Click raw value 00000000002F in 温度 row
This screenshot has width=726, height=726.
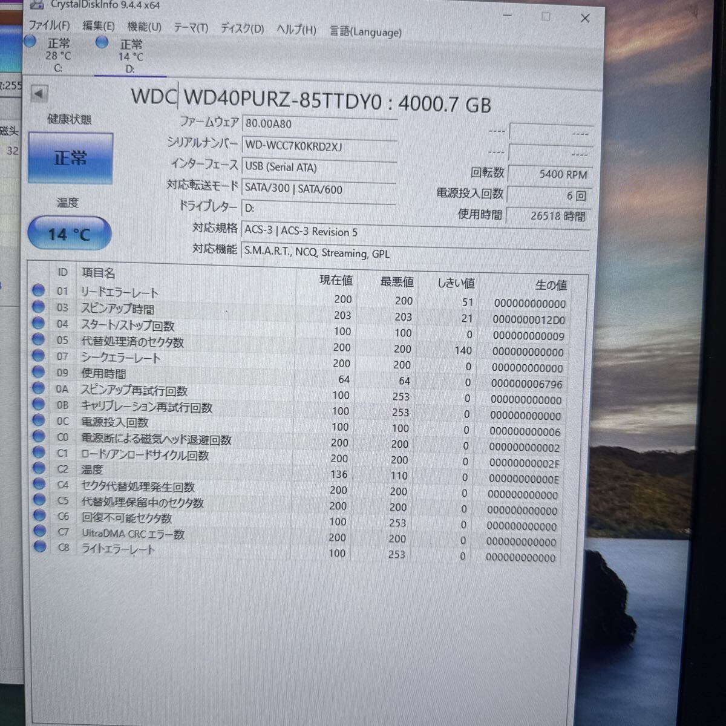pyautogui.click(x=525, y=463)
